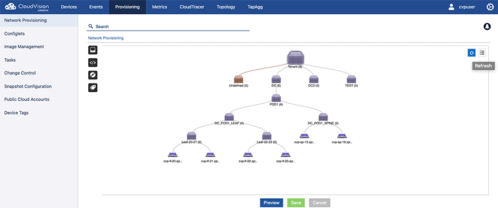This screenshot has width=498, height=208.
Task: Select the Tenant (6) container node
Action: 295,58
